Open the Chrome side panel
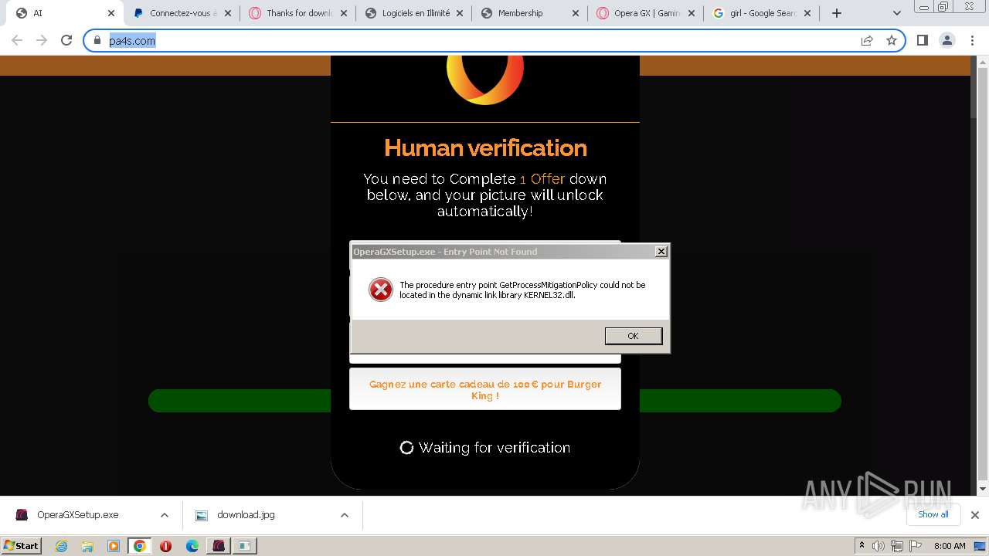Viewport: 989px width, 556px height. pyautogui.click(x=922, y=40)
